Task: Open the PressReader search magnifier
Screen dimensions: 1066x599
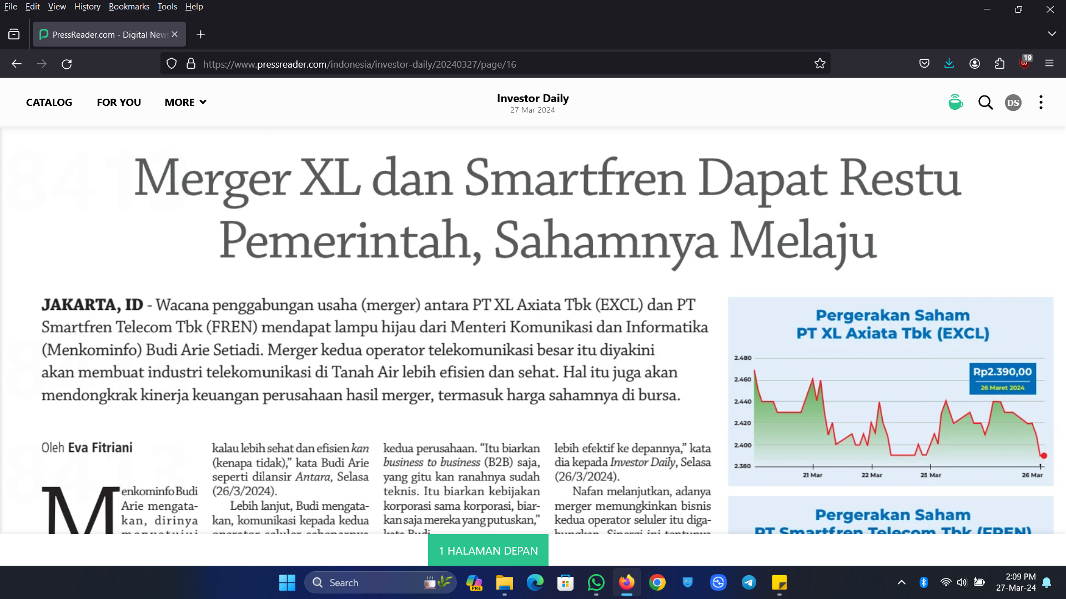Action: pos(985,103)
